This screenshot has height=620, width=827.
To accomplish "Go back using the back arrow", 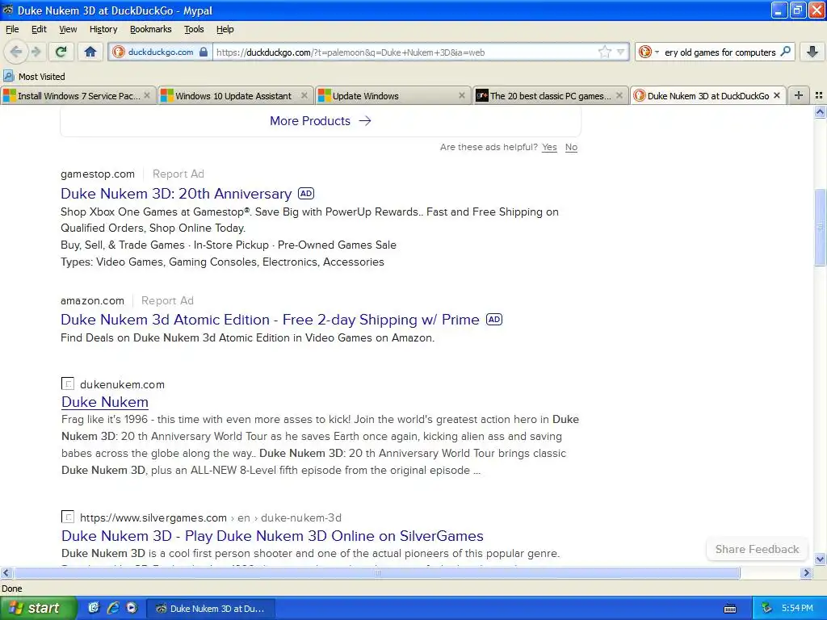I will coord(16,52).
